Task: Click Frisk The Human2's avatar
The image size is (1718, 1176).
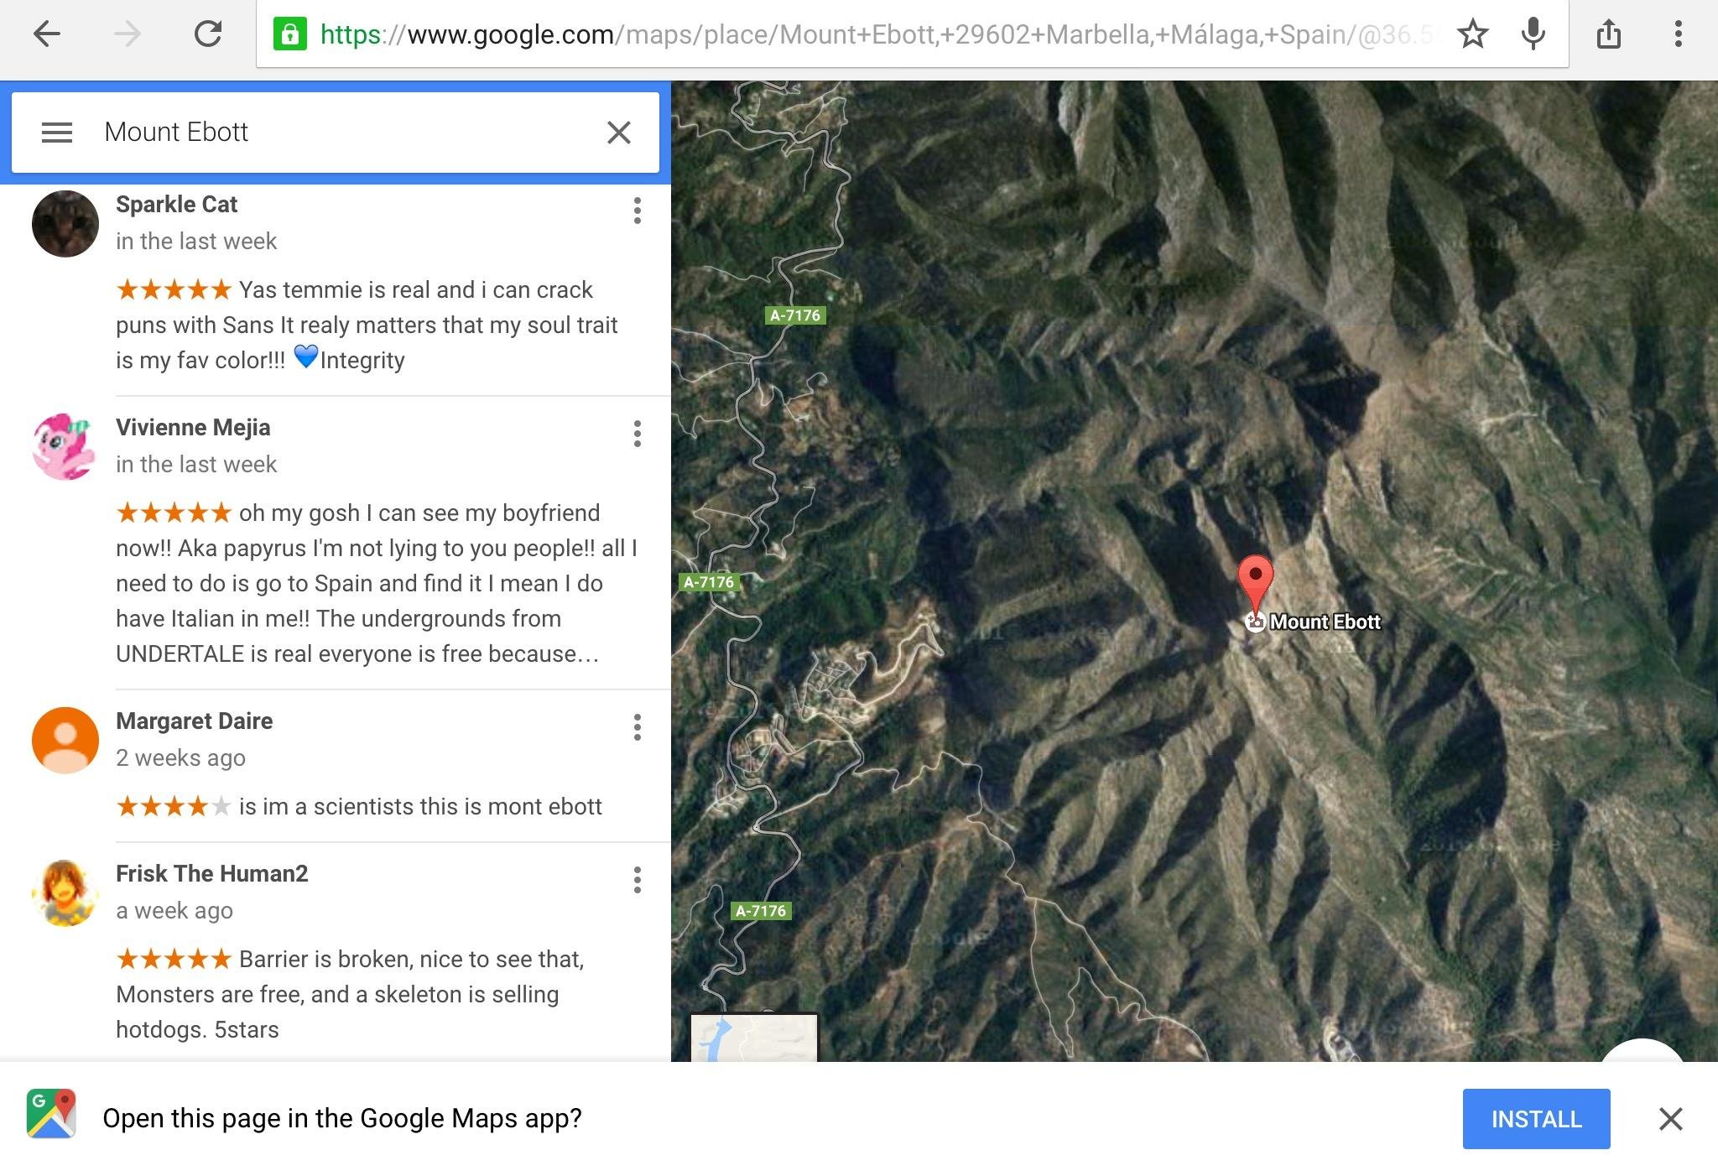Action: click(65, 893)
